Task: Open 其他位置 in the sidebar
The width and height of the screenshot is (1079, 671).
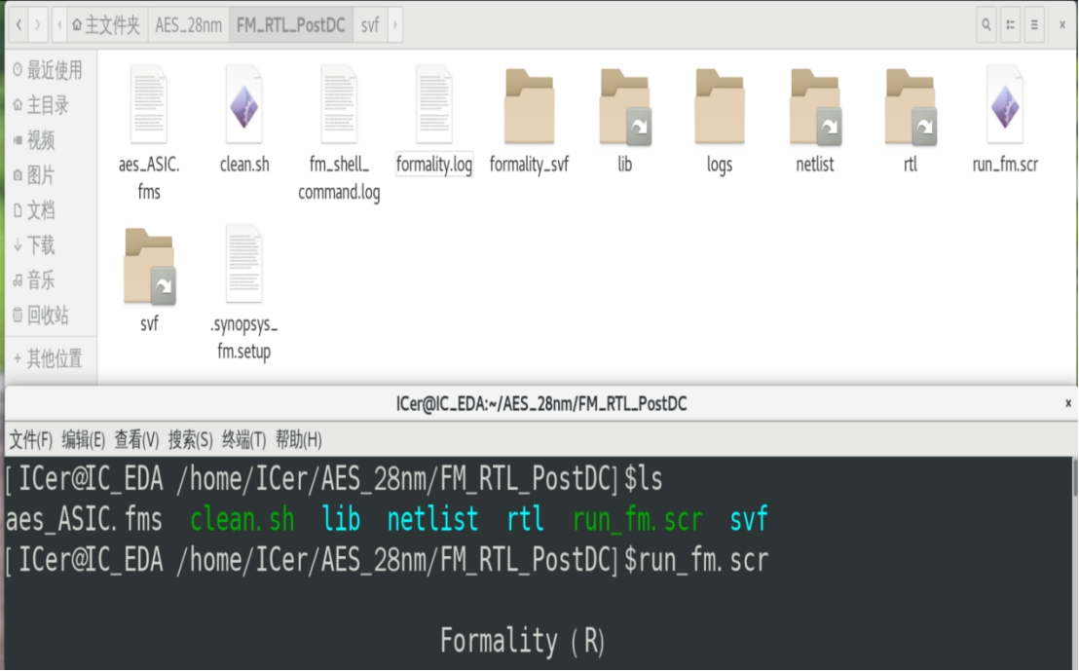Action: [48, 357]
